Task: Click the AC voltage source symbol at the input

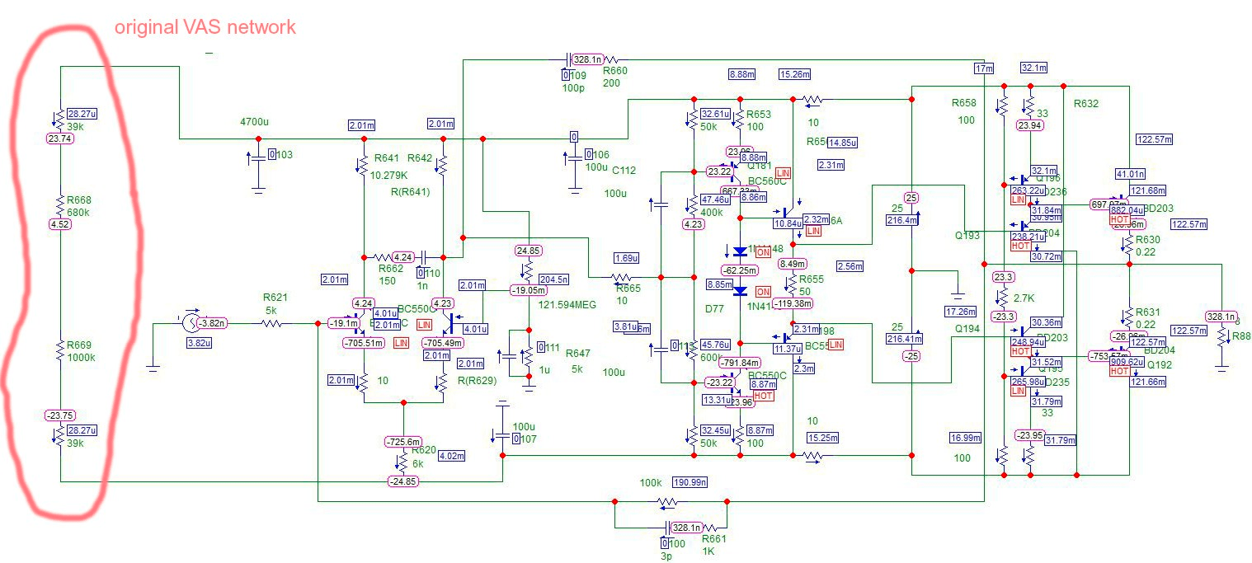Action: pos(188,324)
